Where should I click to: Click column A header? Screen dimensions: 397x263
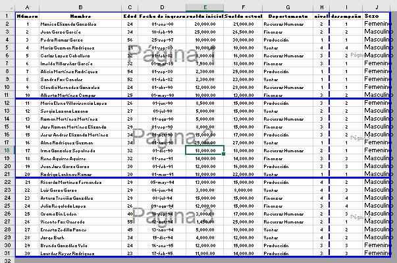tap(27, 7)
